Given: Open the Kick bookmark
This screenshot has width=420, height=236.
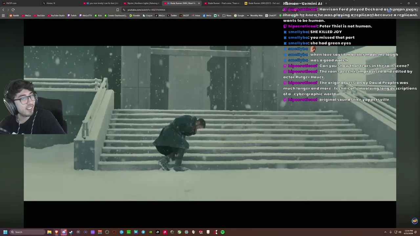Looking at the screenshot, I should pos(98,15).
